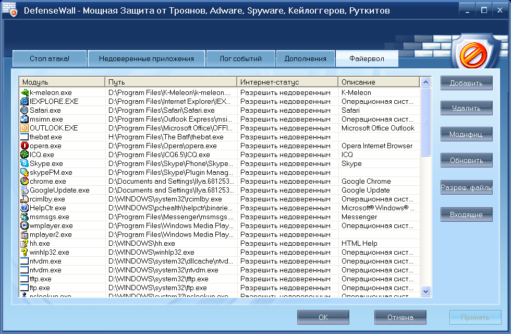Click the GoogleUpdate.exe icon
This screenshot has width=511, height=334.
click(x=25, y=190)
